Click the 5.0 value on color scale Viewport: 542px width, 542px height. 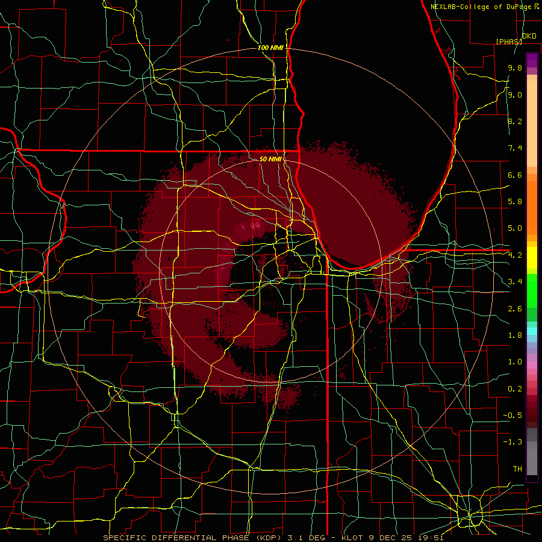pyautogui.click(x=515, y=228)
